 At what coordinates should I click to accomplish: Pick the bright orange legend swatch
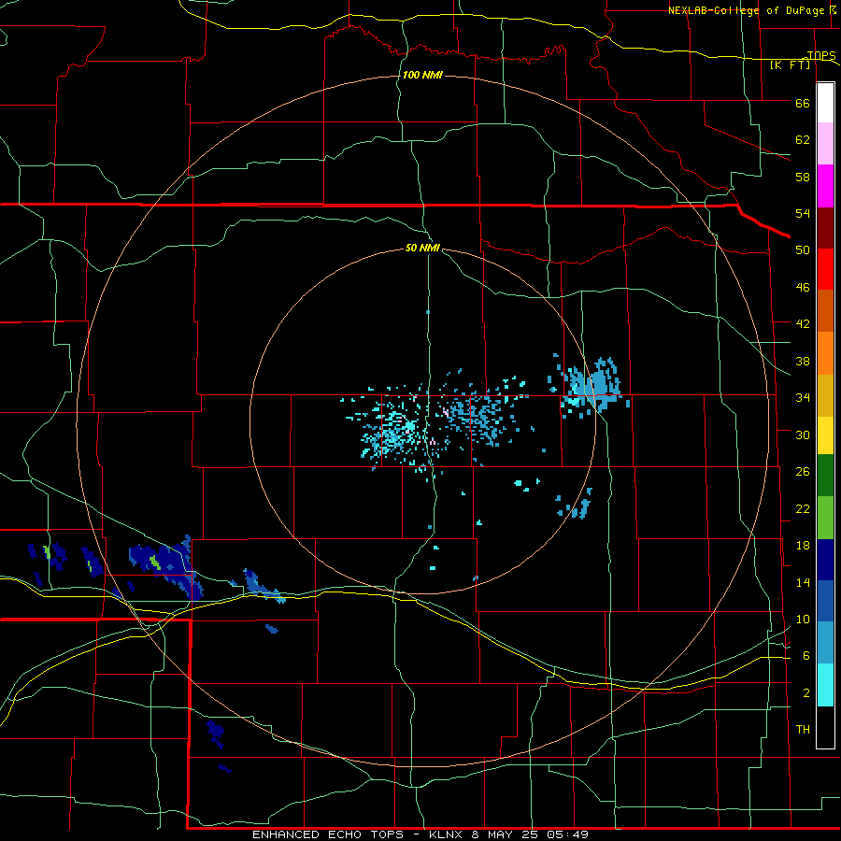point(825,353)
